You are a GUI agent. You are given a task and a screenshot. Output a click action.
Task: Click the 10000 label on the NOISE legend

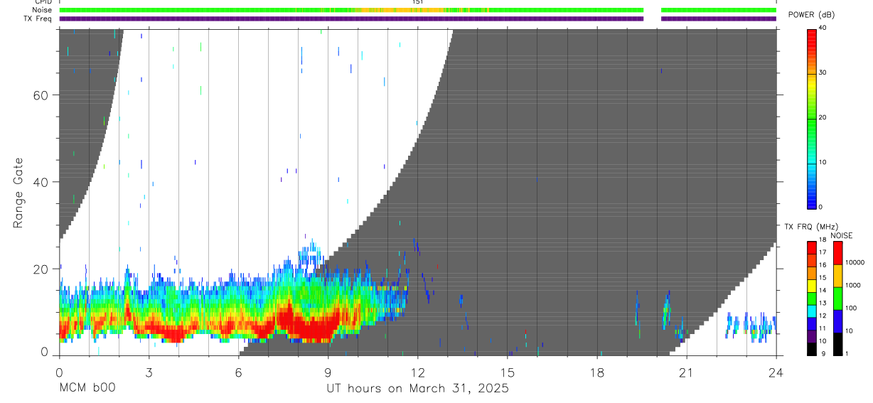coord(855,262)
